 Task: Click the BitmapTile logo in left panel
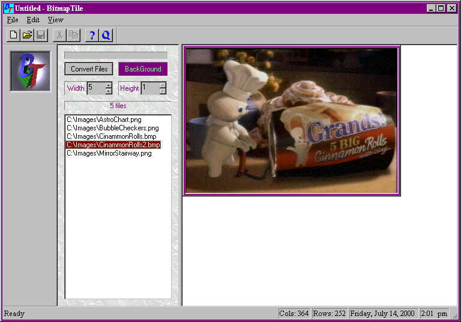pyautogui.click(x=30, y=71)
